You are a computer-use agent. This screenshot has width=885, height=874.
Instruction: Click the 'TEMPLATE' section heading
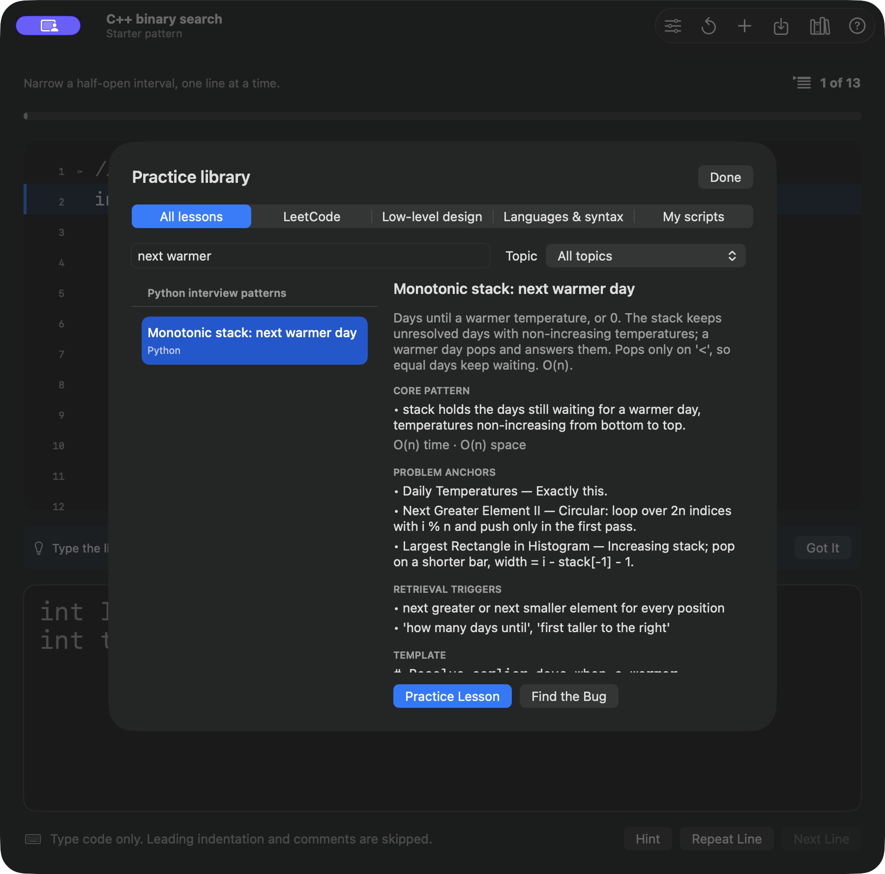(x=419, y=655)
